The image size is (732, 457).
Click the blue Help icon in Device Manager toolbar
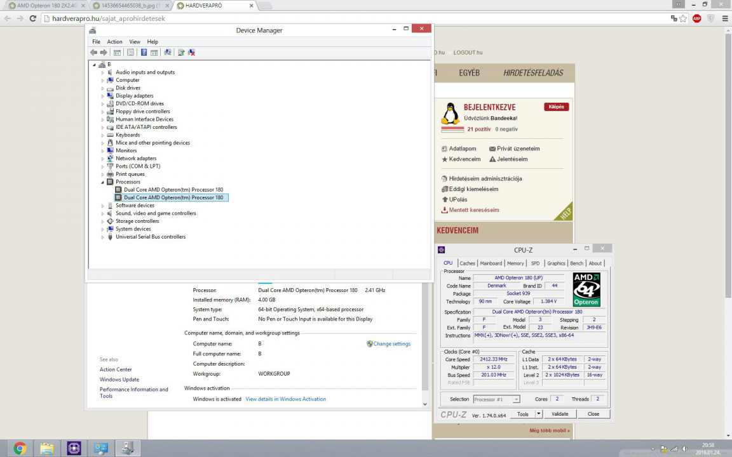tap(144, 53)
